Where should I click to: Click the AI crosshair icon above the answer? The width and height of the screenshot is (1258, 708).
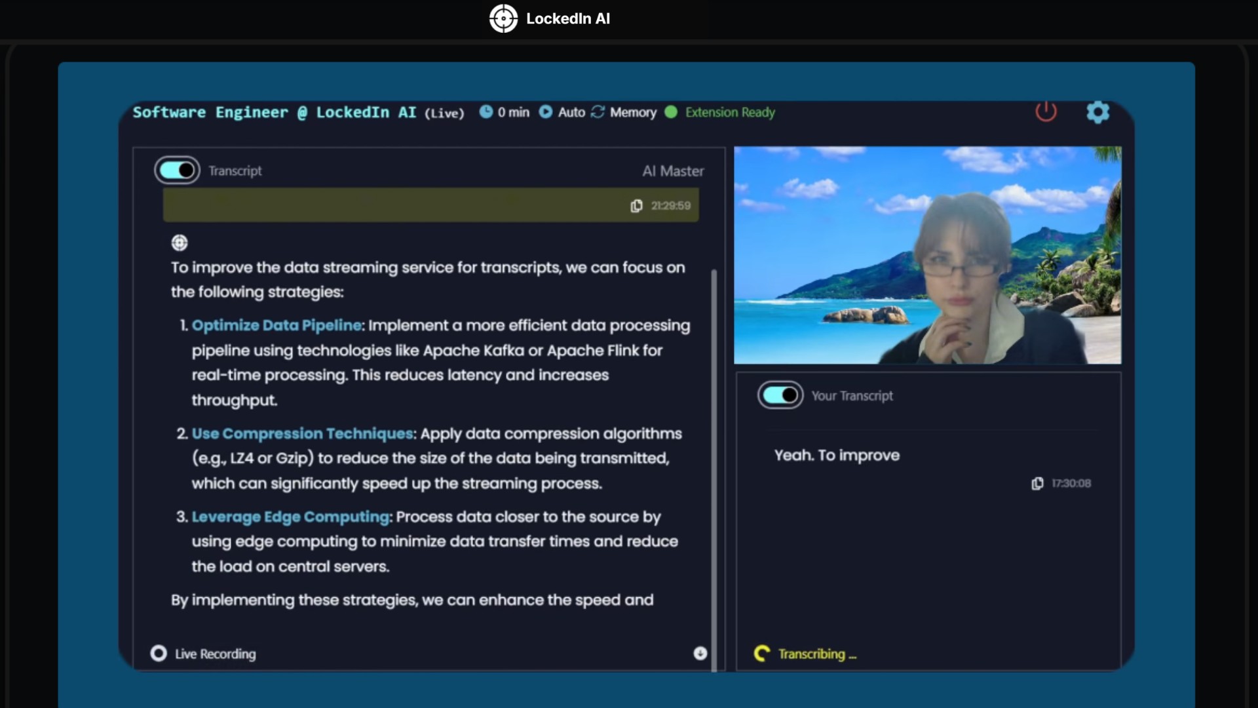[180, 243]
